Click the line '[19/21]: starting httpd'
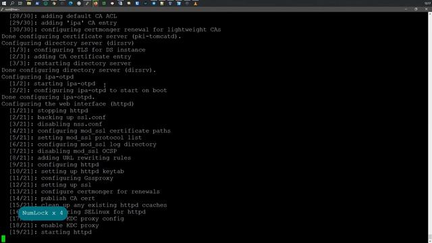Image resolution: width=432 pixels, height=243 pixels. [x=51, y=232]
